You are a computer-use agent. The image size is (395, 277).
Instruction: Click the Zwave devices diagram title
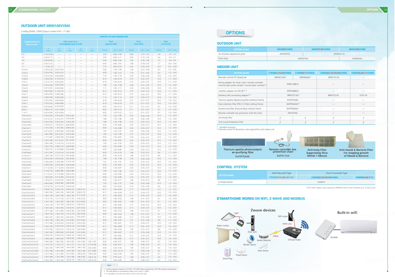pyautogui.click(x=263, y=210)
